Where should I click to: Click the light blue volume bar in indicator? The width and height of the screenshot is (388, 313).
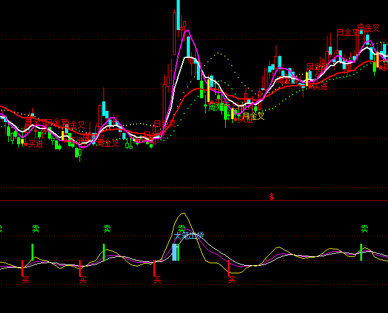pos(175,253)
